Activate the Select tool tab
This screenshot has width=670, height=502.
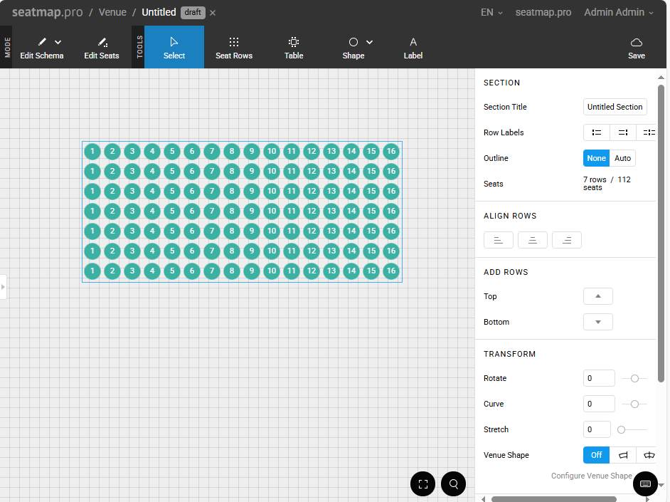tap(174, 48)
